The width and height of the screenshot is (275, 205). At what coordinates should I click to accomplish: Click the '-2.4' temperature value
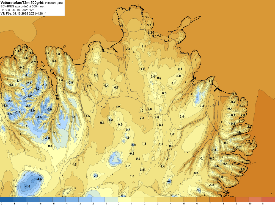click(x=29, y=83)
